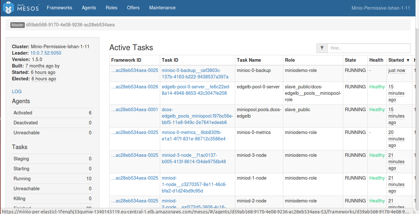Click '20 minutes ago' started time
The width and height of the screenshot is (419, 214).
pyautogui.click(x=396, y=139)
